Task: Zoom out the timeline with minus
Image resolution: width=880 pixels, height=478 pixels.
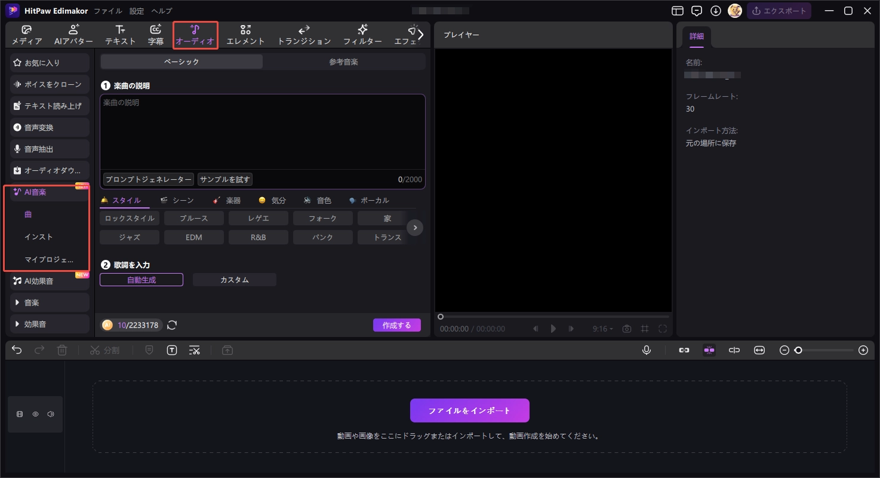Action: click(784, 350)
